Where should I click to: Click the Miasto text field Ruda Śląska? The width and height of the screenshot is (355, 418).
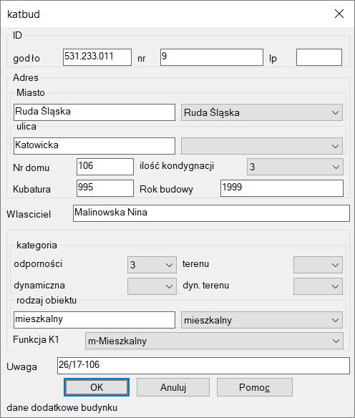[x=94, y=112]
